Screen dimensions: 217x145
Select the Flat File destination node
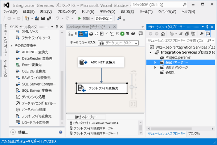pyautogui.click(x=102, y=88)
